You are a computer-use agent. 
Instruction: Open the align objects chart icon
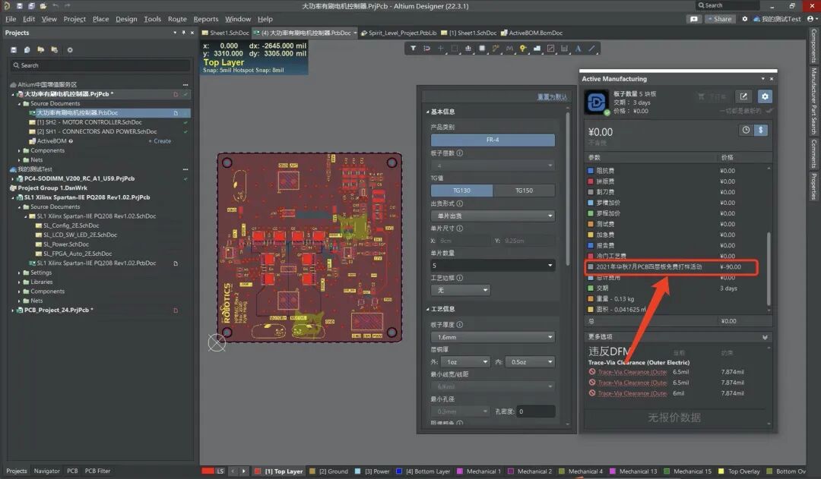468,48
